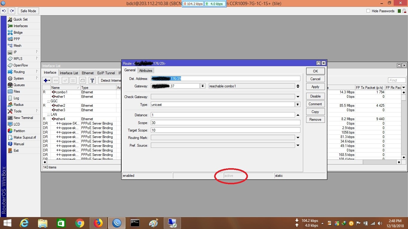
Task: Enable the Hide Passwords checkbox
Action: tap(368, 11)
